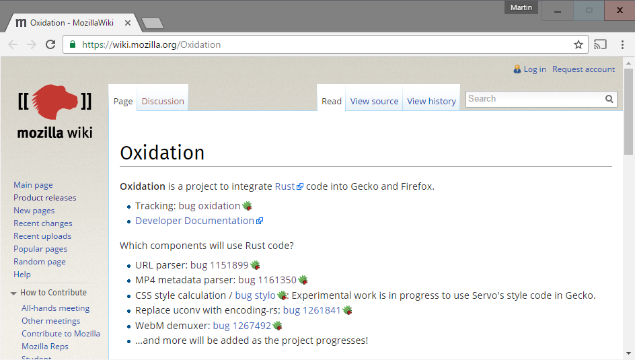
Task: Bookmark this page with the star icon
Action: tap(578, 45)
